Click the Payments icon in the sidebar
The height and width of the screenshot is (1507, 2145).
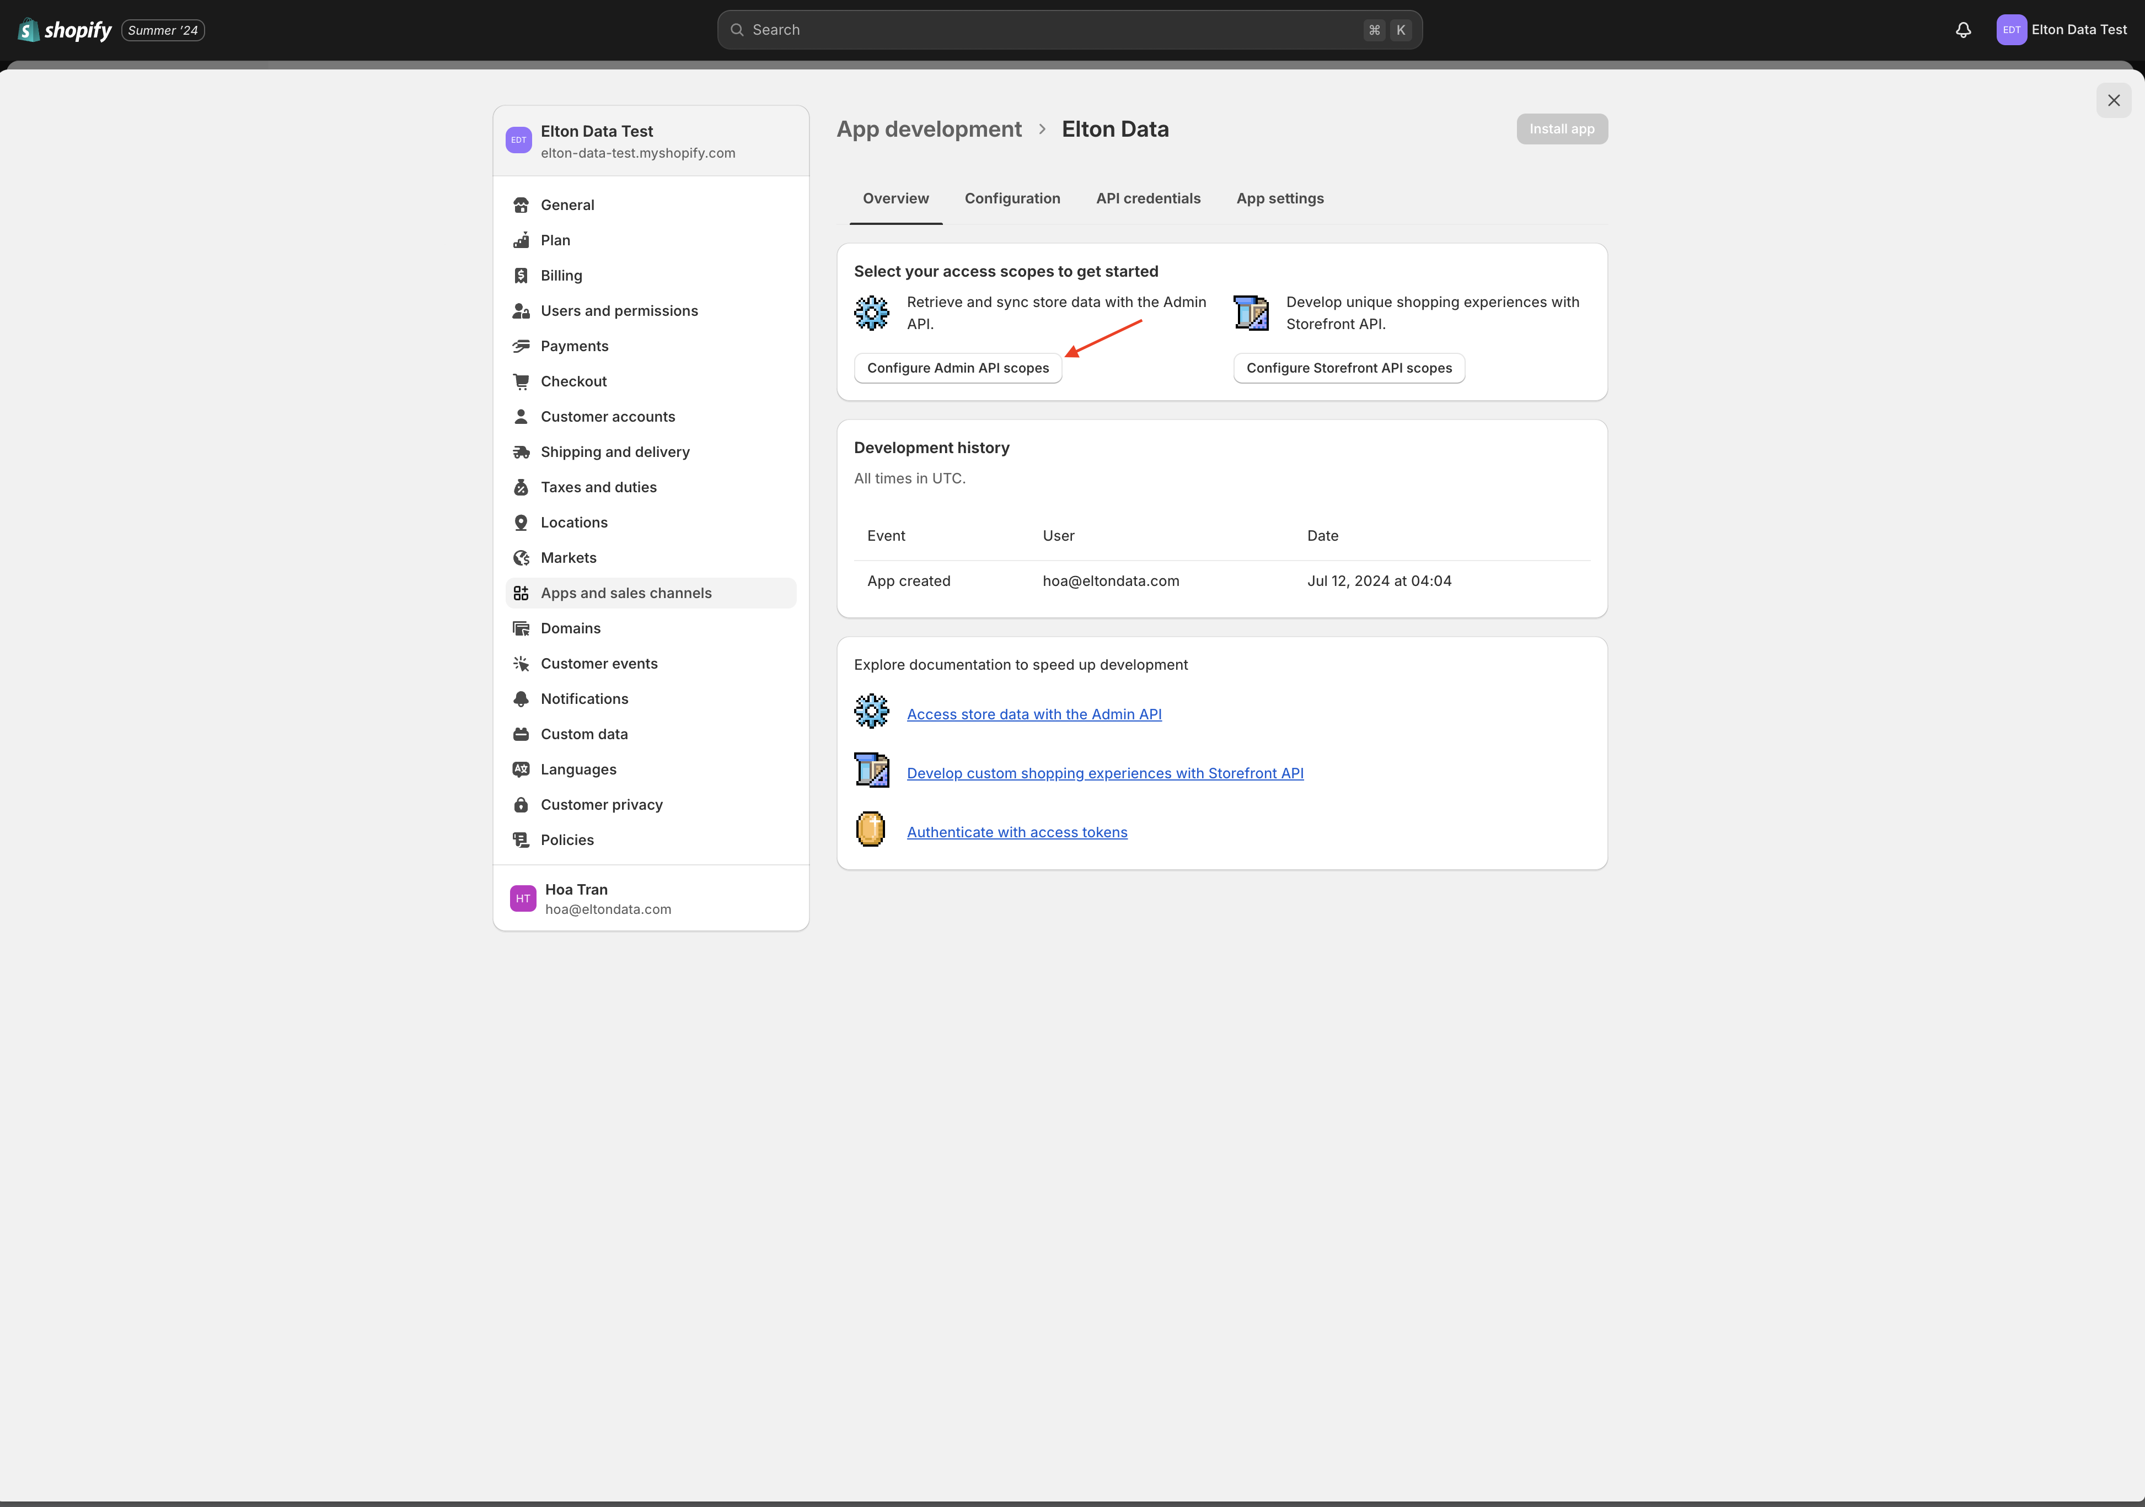521,346
